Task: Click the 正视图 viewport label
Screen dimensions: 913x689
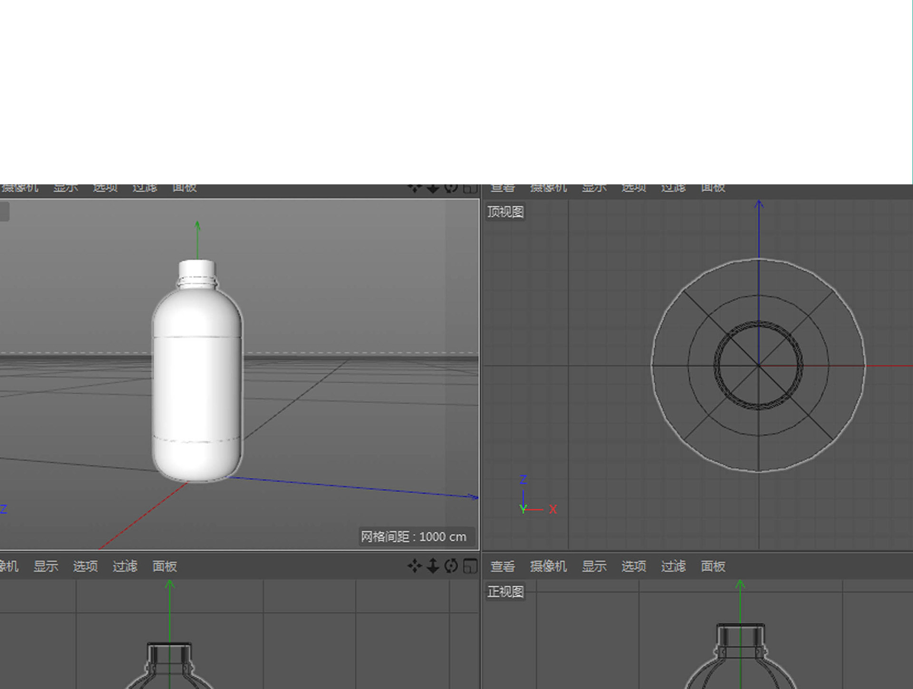Action: click(x=505, y=592)
